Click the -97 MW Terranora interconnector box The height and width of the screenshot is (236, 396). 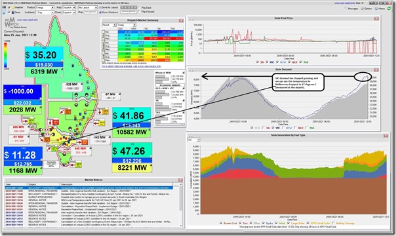(x=111, y=96)
